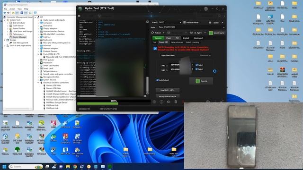The image size is (303, 170).
Task: Open the MRT TOOL desktop shortcut
Action: point(65,151)
